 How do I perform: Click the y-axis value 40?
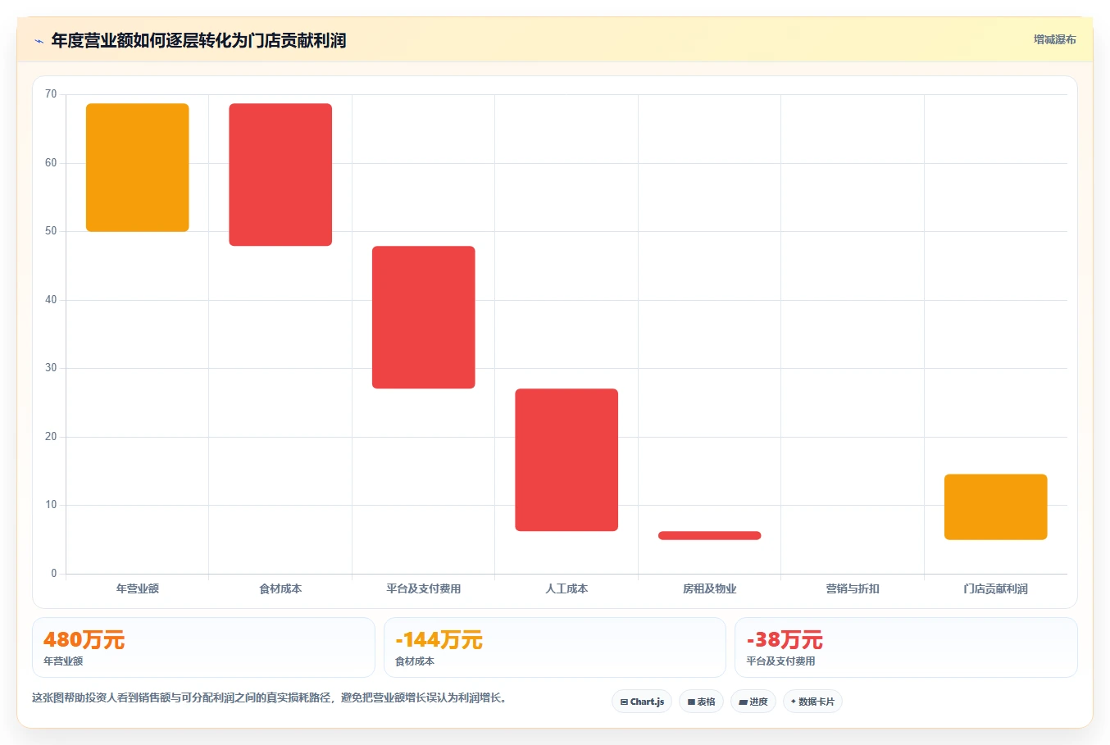coord(51,300)
